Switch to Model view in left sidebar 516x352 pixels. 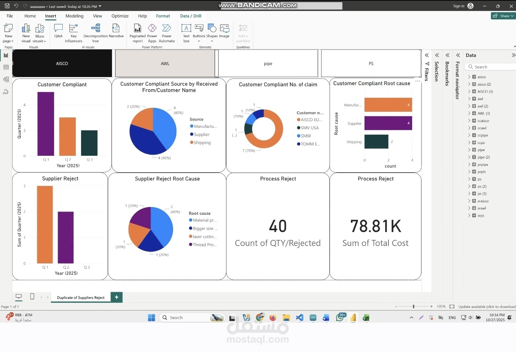pyautogui.click(x=6, y=79)
